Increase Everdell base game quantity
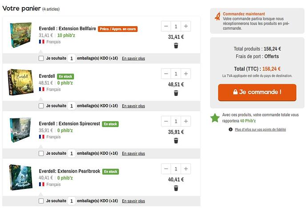The image size is (307, 208). 186,74
